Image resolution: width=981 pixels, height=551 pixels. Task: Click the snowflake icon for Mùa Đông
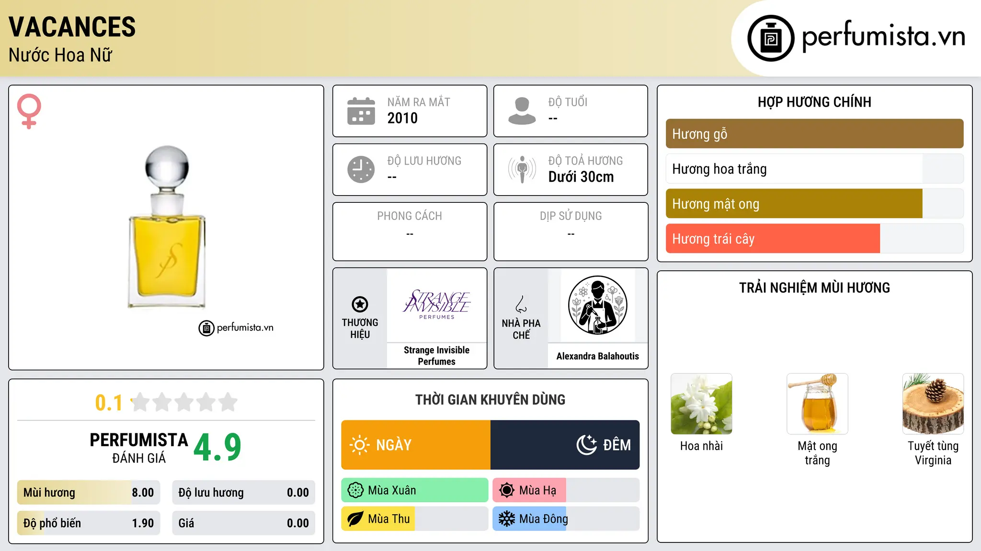click(x=507, y=519)
